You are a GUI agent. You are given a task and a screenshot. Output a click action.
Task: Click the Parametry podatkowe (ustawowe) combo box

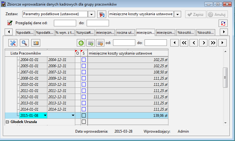[55, 14]
